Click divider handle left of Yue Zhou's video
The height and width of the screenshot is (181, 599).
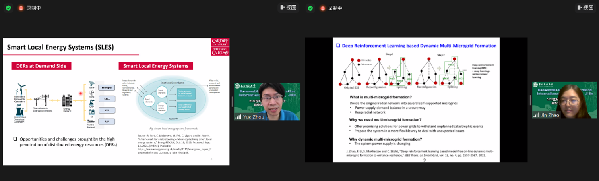[x=231, y=102]
